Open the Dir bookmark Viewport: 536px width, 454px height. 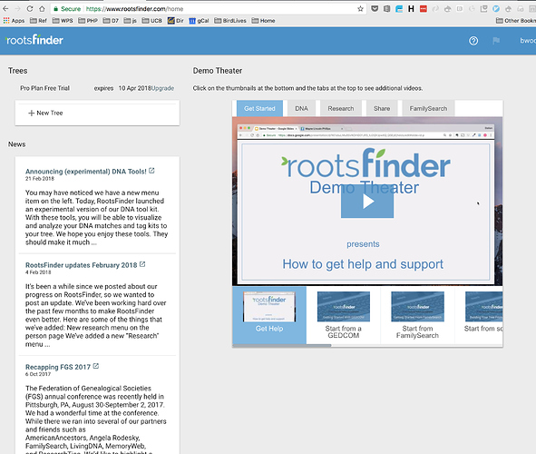[175, 21]
